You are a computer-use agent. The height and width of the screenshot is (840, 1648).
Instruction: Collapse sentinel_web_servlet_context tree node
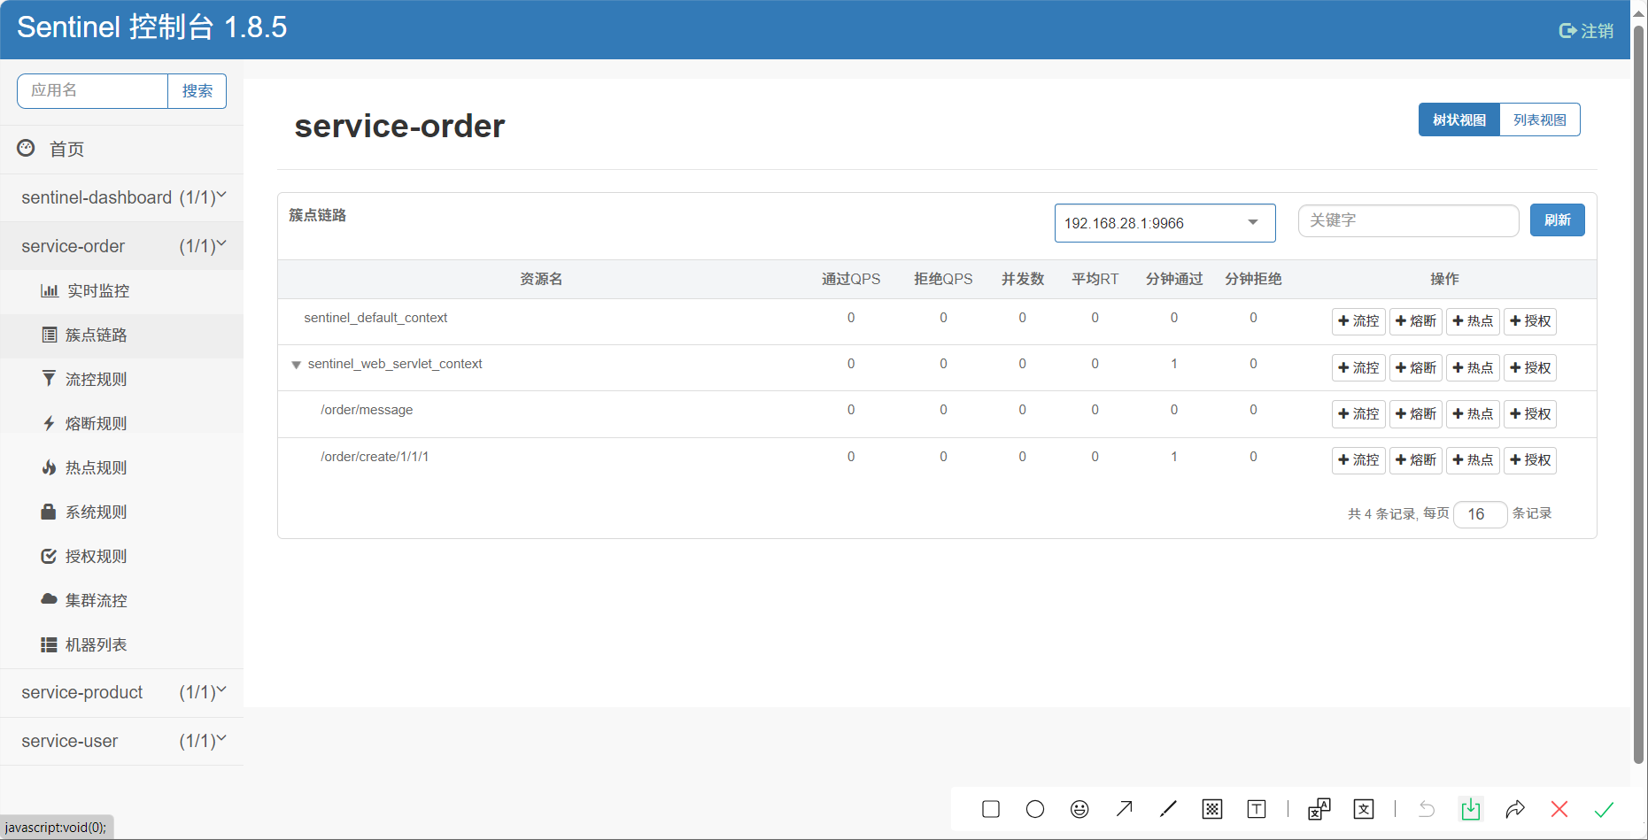297,365
